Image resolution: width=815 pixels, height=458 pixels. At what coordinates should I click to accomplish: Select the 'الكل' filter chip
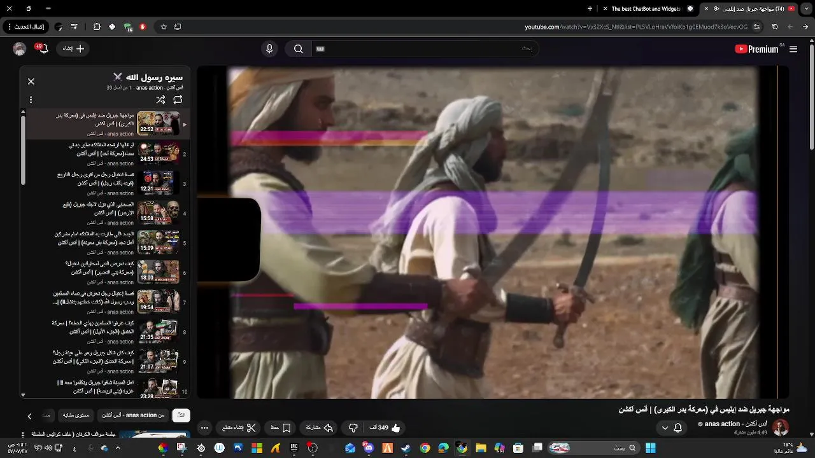pos(181,415)
